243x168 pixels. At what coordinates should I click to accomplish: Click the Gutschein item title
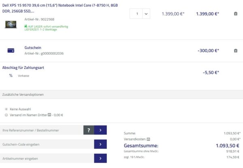(x=33, y=47)
